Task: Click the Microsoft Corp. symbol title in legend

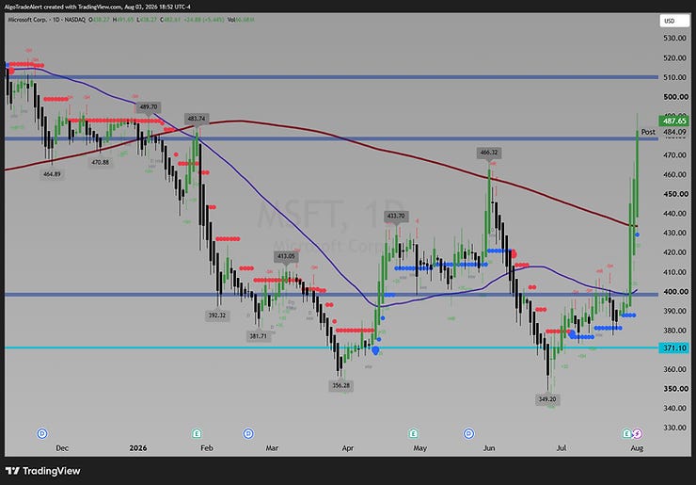Action: tap(26, 20)
